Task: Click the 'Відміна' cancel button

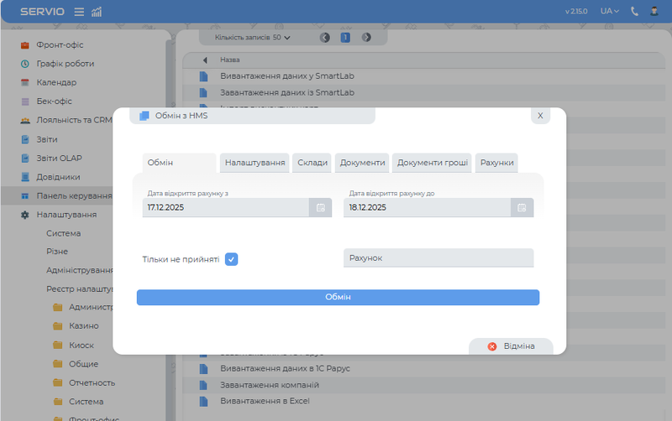Action: pos(511,346)
